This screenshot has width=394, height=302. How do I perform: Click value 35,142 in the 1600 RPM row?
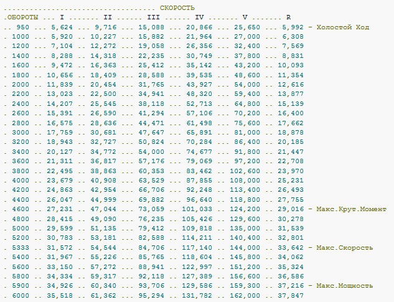pos(199,65)
